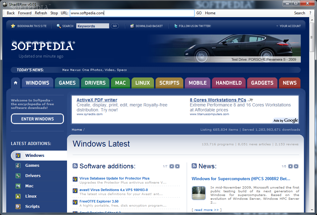This screenshot has width=317, height=215.
Task: Open Virus Database Update for Protector Plus
Action: [114, 178]
